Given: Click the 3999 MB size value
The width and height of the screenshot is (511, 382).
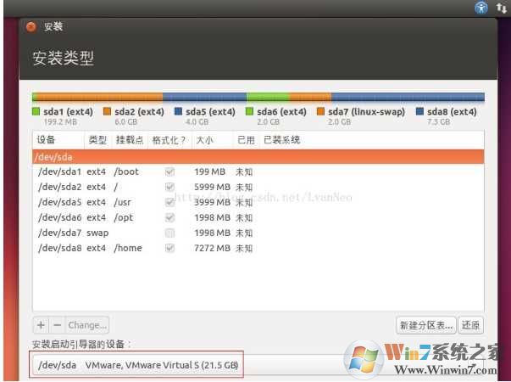Looking at the screenshot, I should pyautogui.click(x=212, y=202).
